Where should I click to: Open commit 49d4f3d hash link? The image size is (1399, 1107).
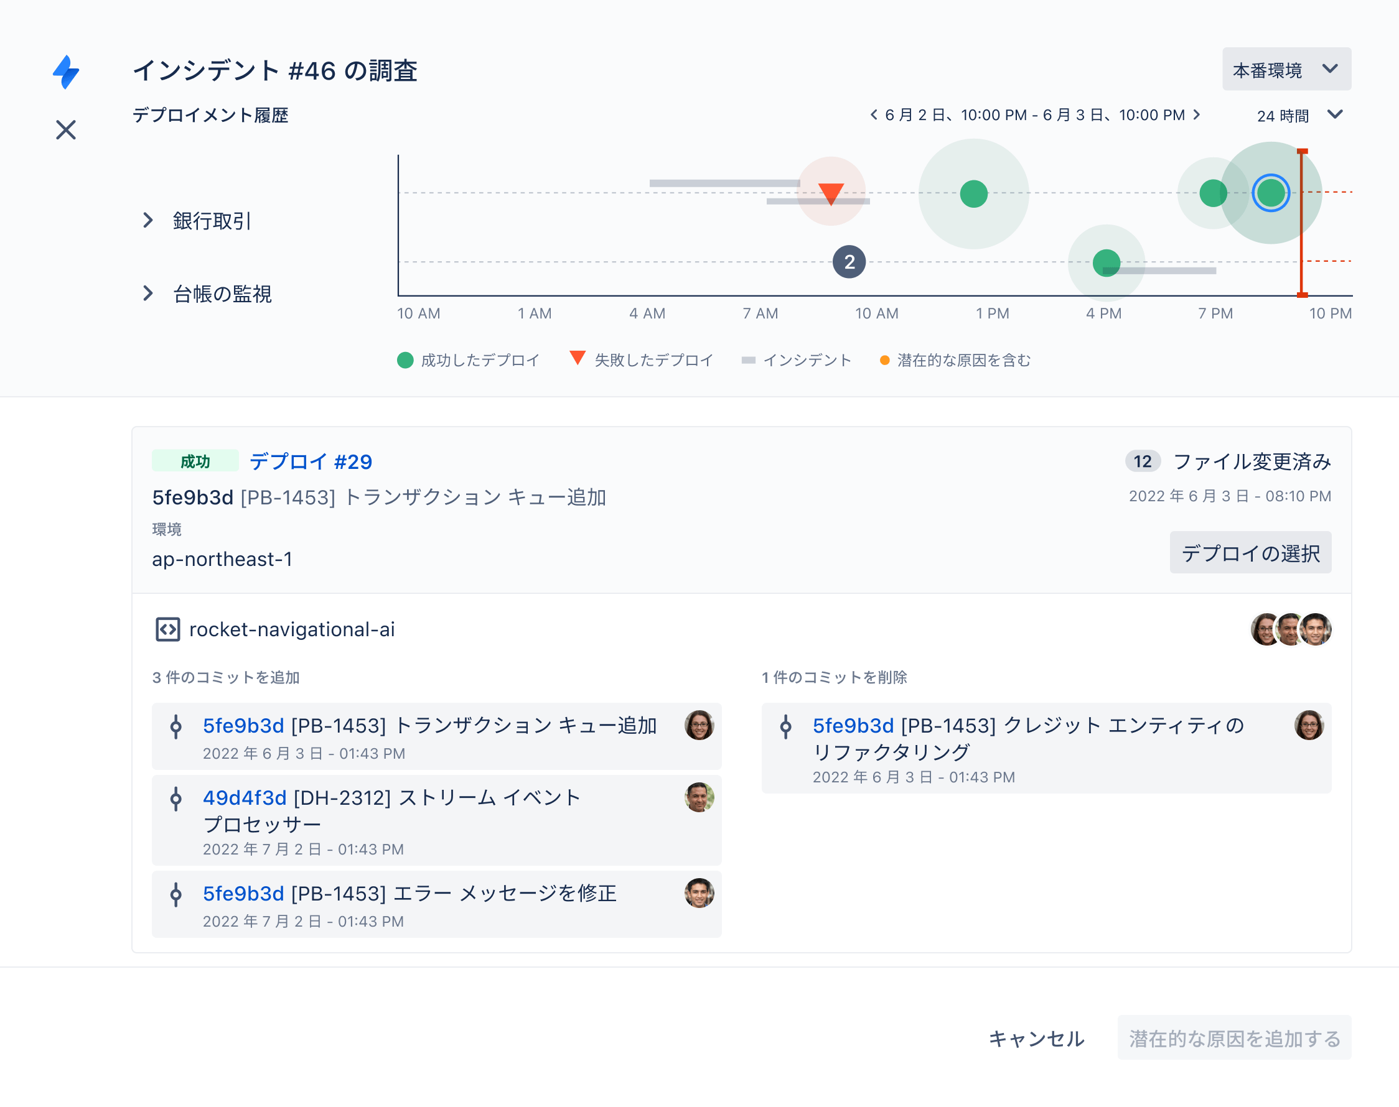point(245,797)
